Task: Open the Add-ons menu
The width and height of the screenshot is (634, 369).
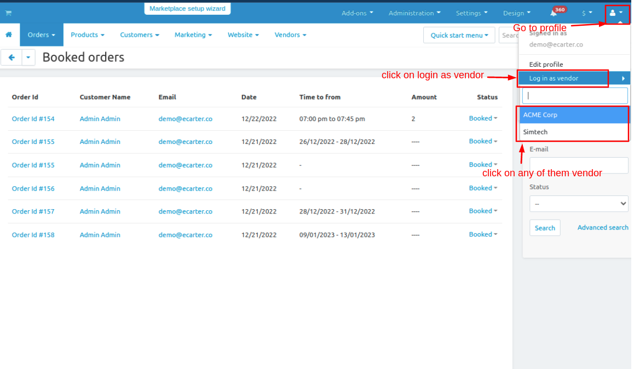Action: point(357,13)
